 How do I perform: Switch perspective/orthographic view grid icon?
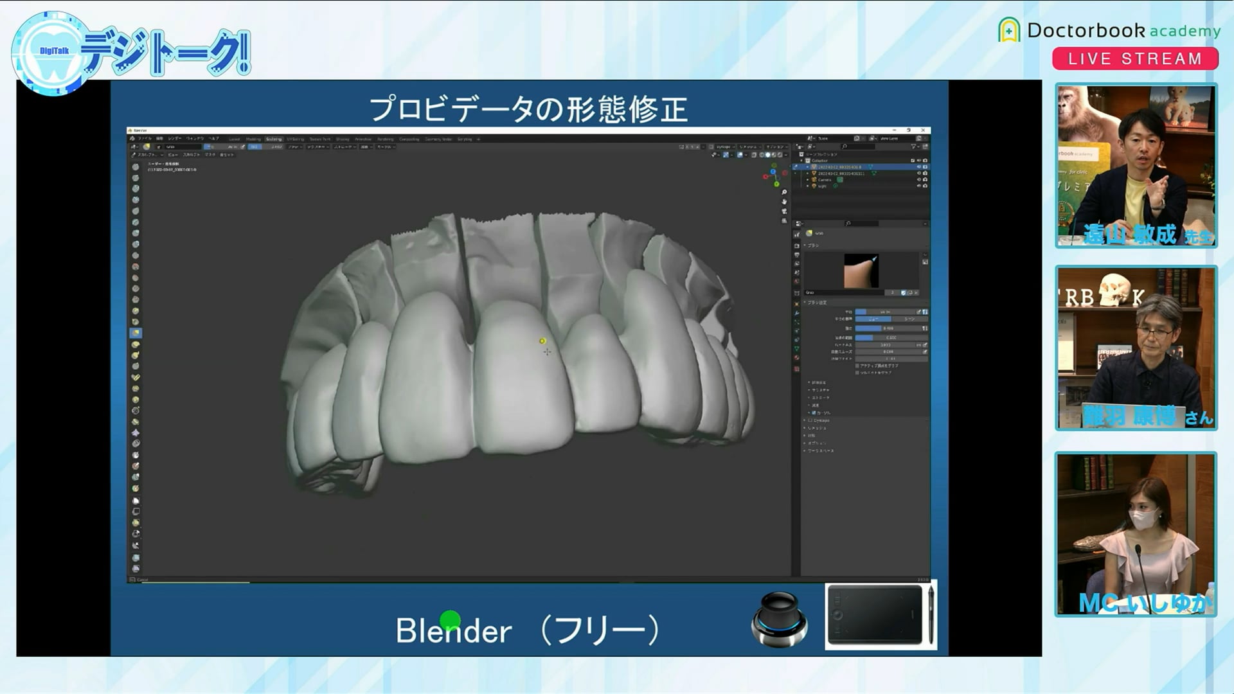(784, 220)
